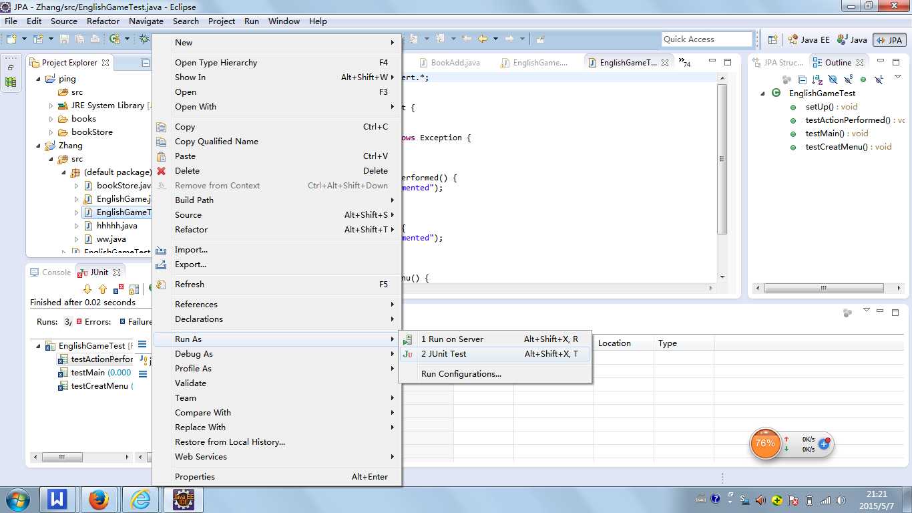The width and height of the screenshot is (912, 513).
Task: Click the Debug bug toolbar icon
Action: pos(144,39)
